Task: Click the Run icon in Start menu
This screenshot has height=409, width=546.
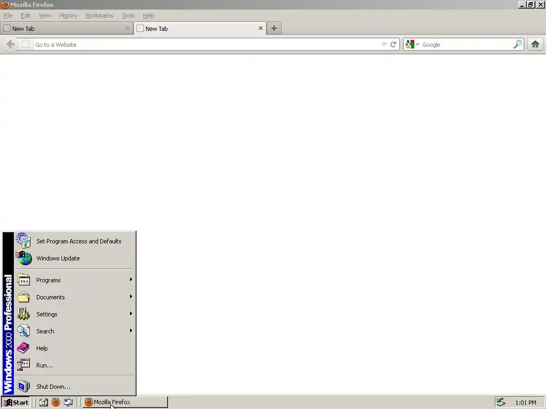Action: point(23,365)
